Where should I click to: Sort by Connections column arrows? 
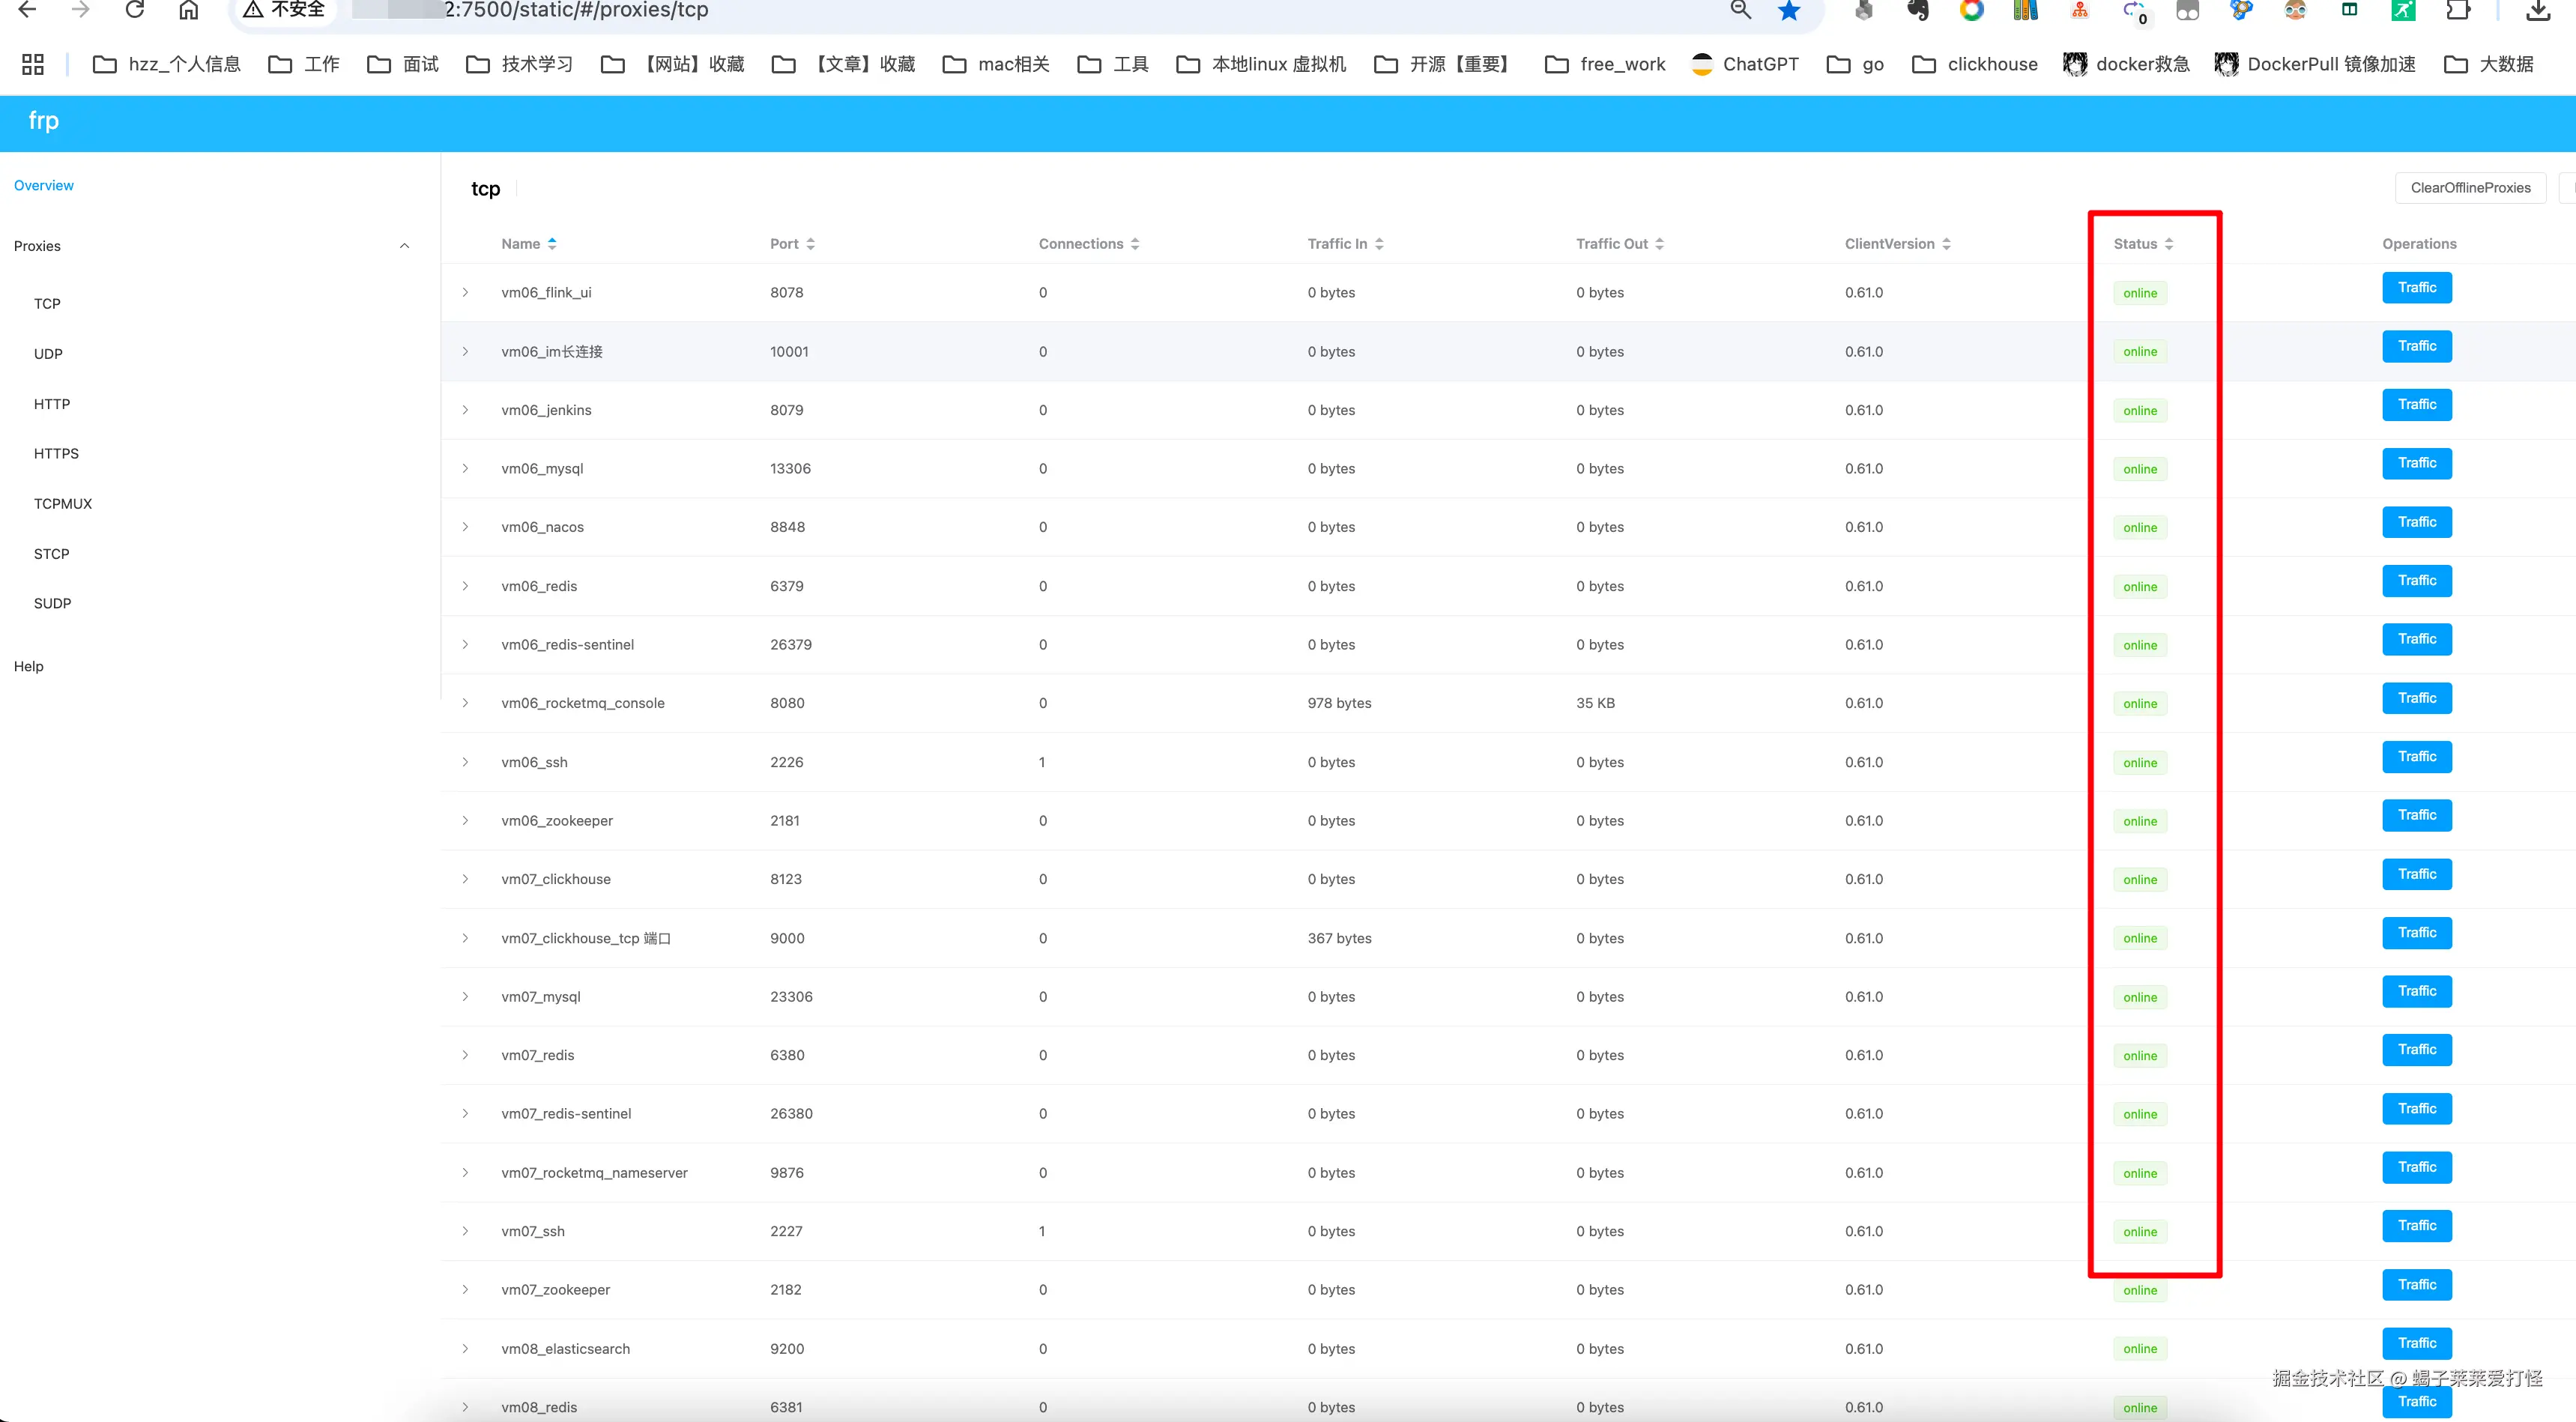[1134, 244]
